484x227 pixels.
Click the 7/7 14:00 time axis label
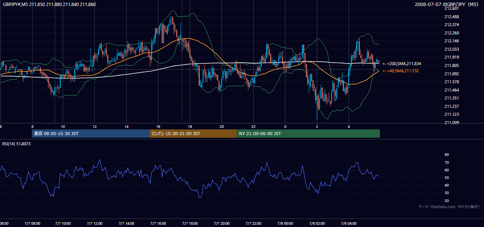[126, 224]
